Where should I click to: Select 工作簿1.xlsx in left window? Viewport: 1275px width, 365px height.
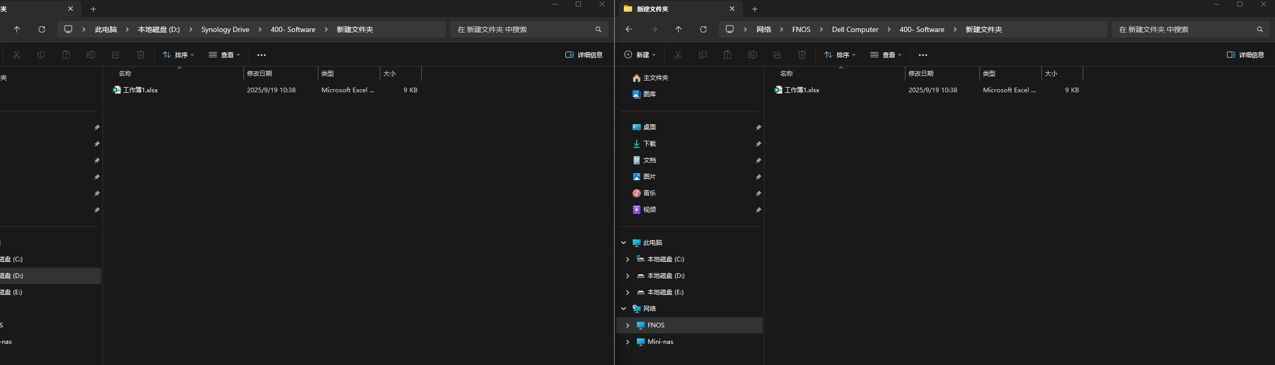pyautogui.click(x=141, y=90)
